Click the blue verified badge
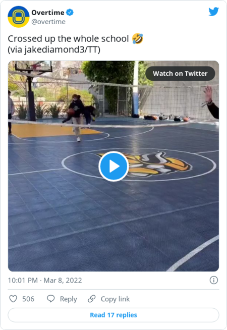This screenshot has width=227, height=330. pyautogui.click(x=70, y=13)
